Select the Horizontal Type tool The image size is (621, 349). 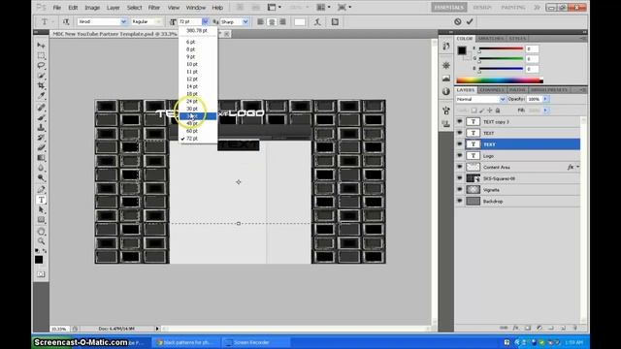(41, 200)
